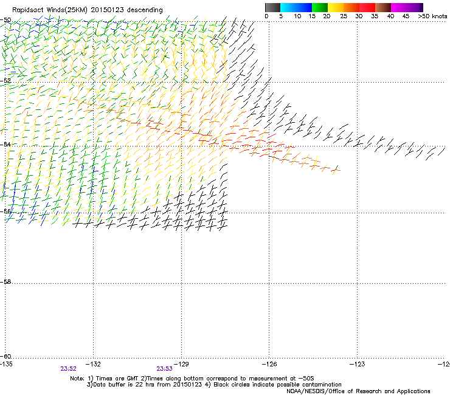This screenshot has height=395, width=450.
Task: Click the dark purple >50 knots legend color
Action: click(421, 7)
